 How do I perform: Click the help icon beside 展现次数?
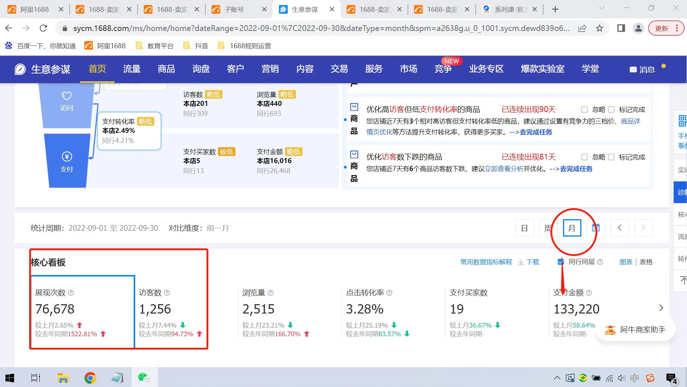[x=71, y=293]
